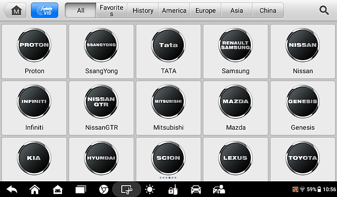Tap the 59% battery indicator
The width and height of the screenshot is (337, 197).
click(x=314, y=189)
